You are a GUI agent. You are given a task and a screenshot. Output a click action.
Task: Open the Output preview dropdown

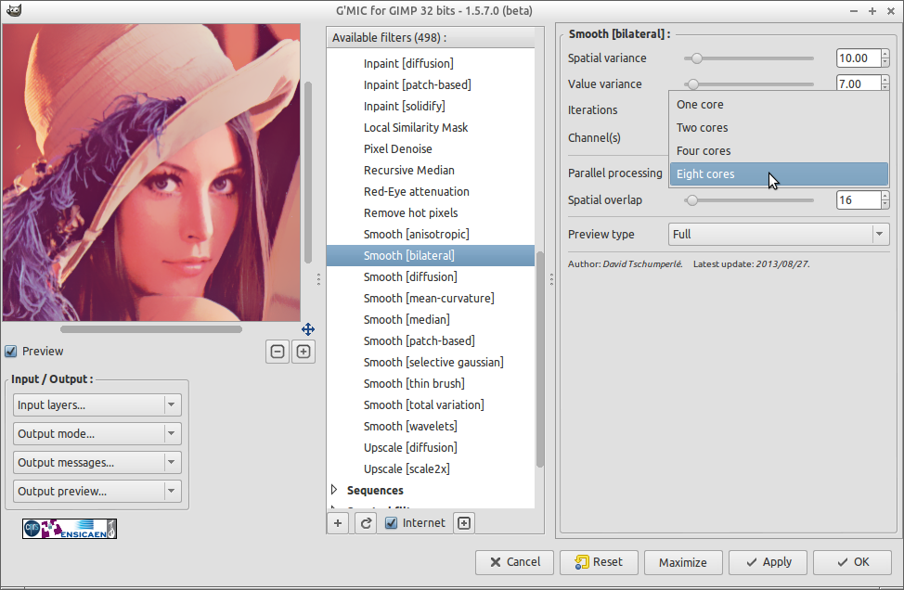(x=97, y=492)
